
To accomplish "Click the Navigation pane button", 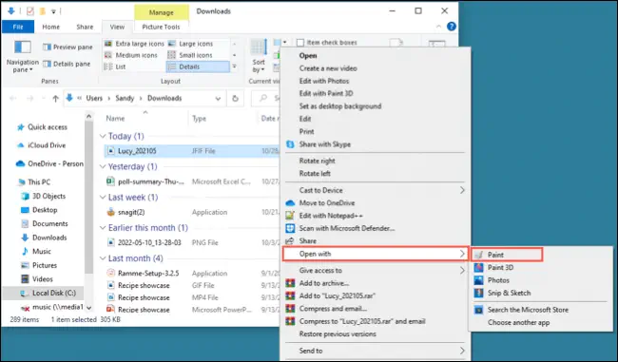I will pyautogui.click(x=23, y=56).
